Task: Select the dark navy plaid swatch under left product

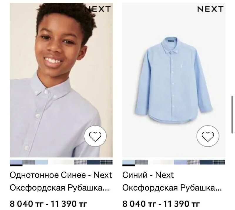Action: (x=106, y=162)
